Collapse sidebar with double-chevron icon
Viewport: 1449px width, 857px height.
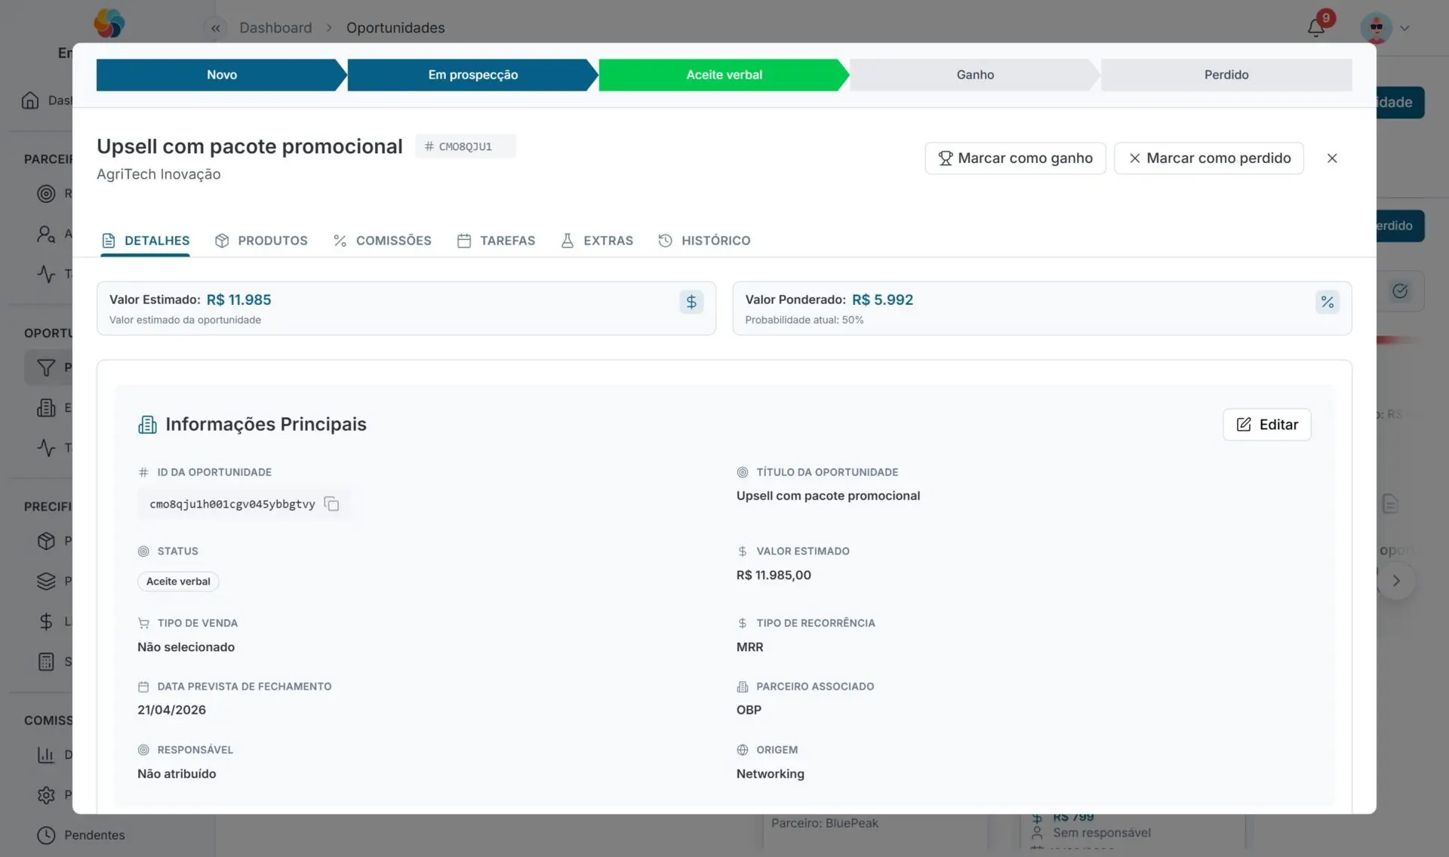(216, 28)
